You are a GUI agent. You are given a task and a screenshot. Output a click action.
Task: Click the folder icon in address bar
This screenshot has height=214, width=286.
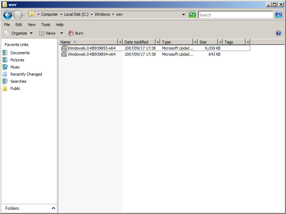(32, 14)
